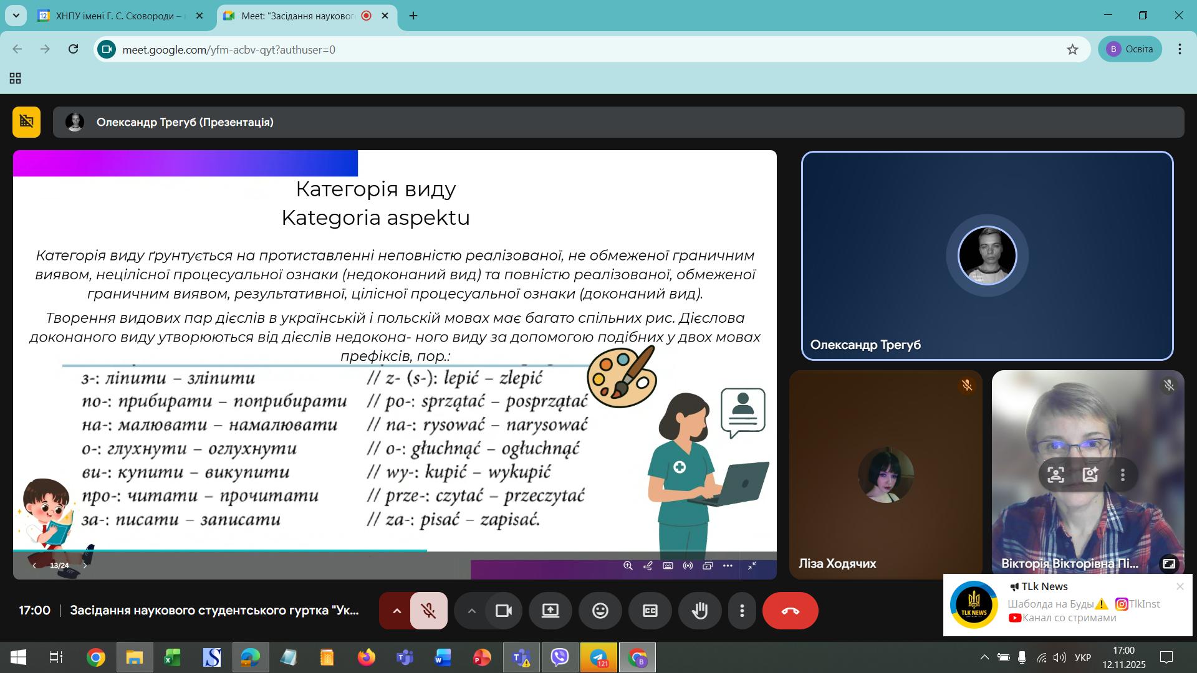This screenshot has height=673, width=1197.
Task: Toggle the camera on or off
Action: (503, 611)
